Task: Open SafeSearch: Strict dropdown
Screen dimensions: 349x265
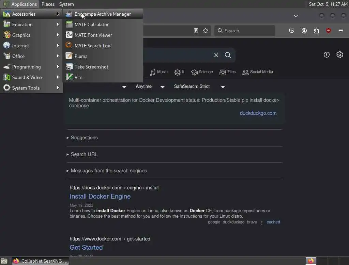Action: pyautogui.click(x=199, y=87)
